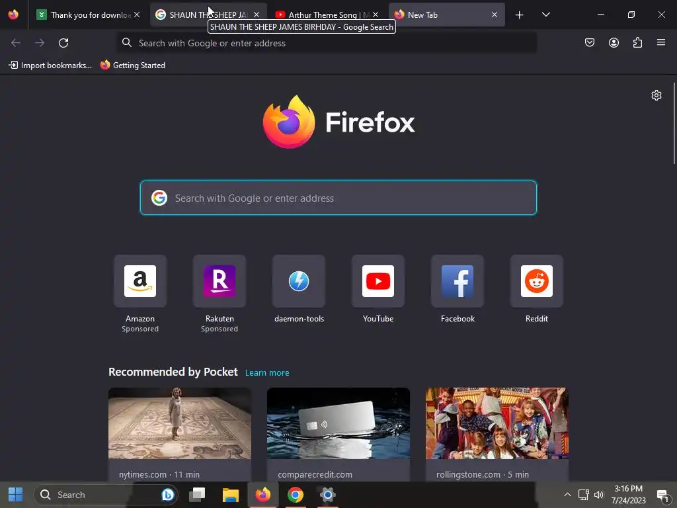Open the Windows Start menu
The height and width of the screenshot is (508, 677).
[x=16, y=495]
